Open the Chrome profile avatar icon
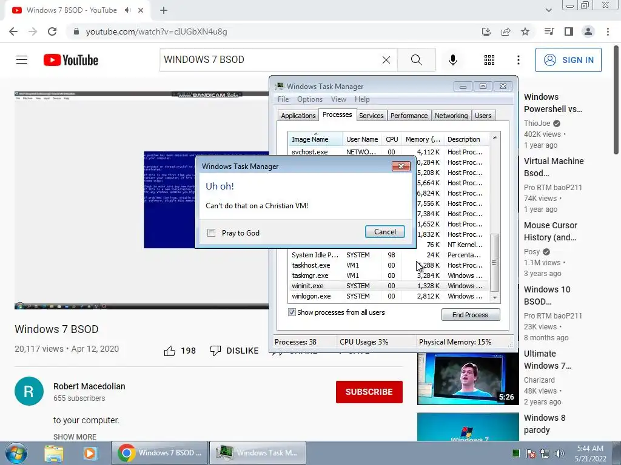 (588, 31)
